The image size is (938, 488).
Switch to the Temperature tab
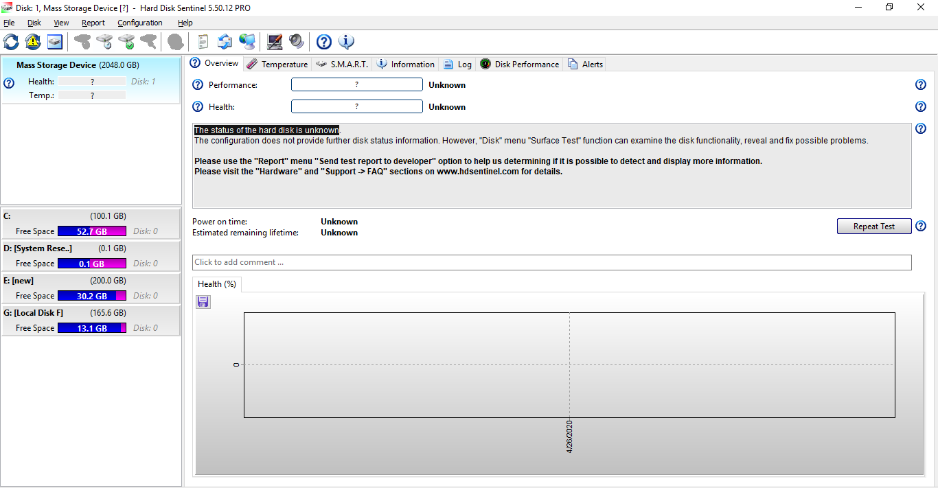(277, 64)
